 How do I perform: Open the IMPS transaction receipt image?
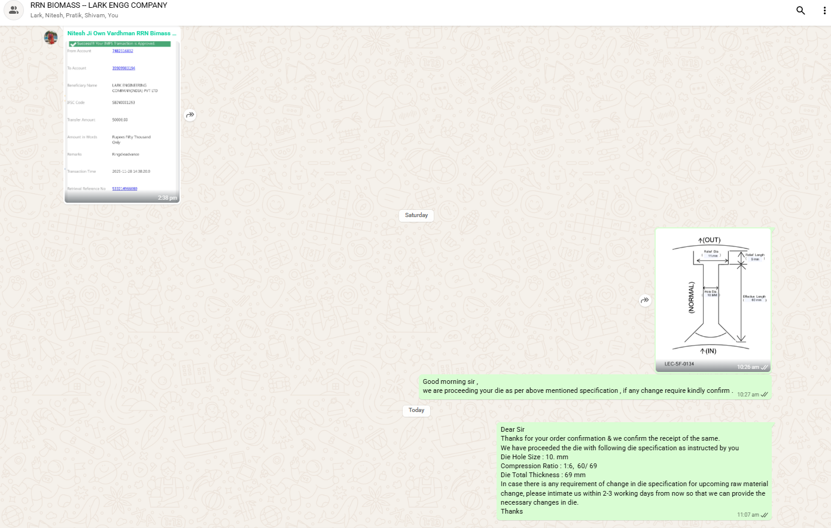tap(122, 117)
